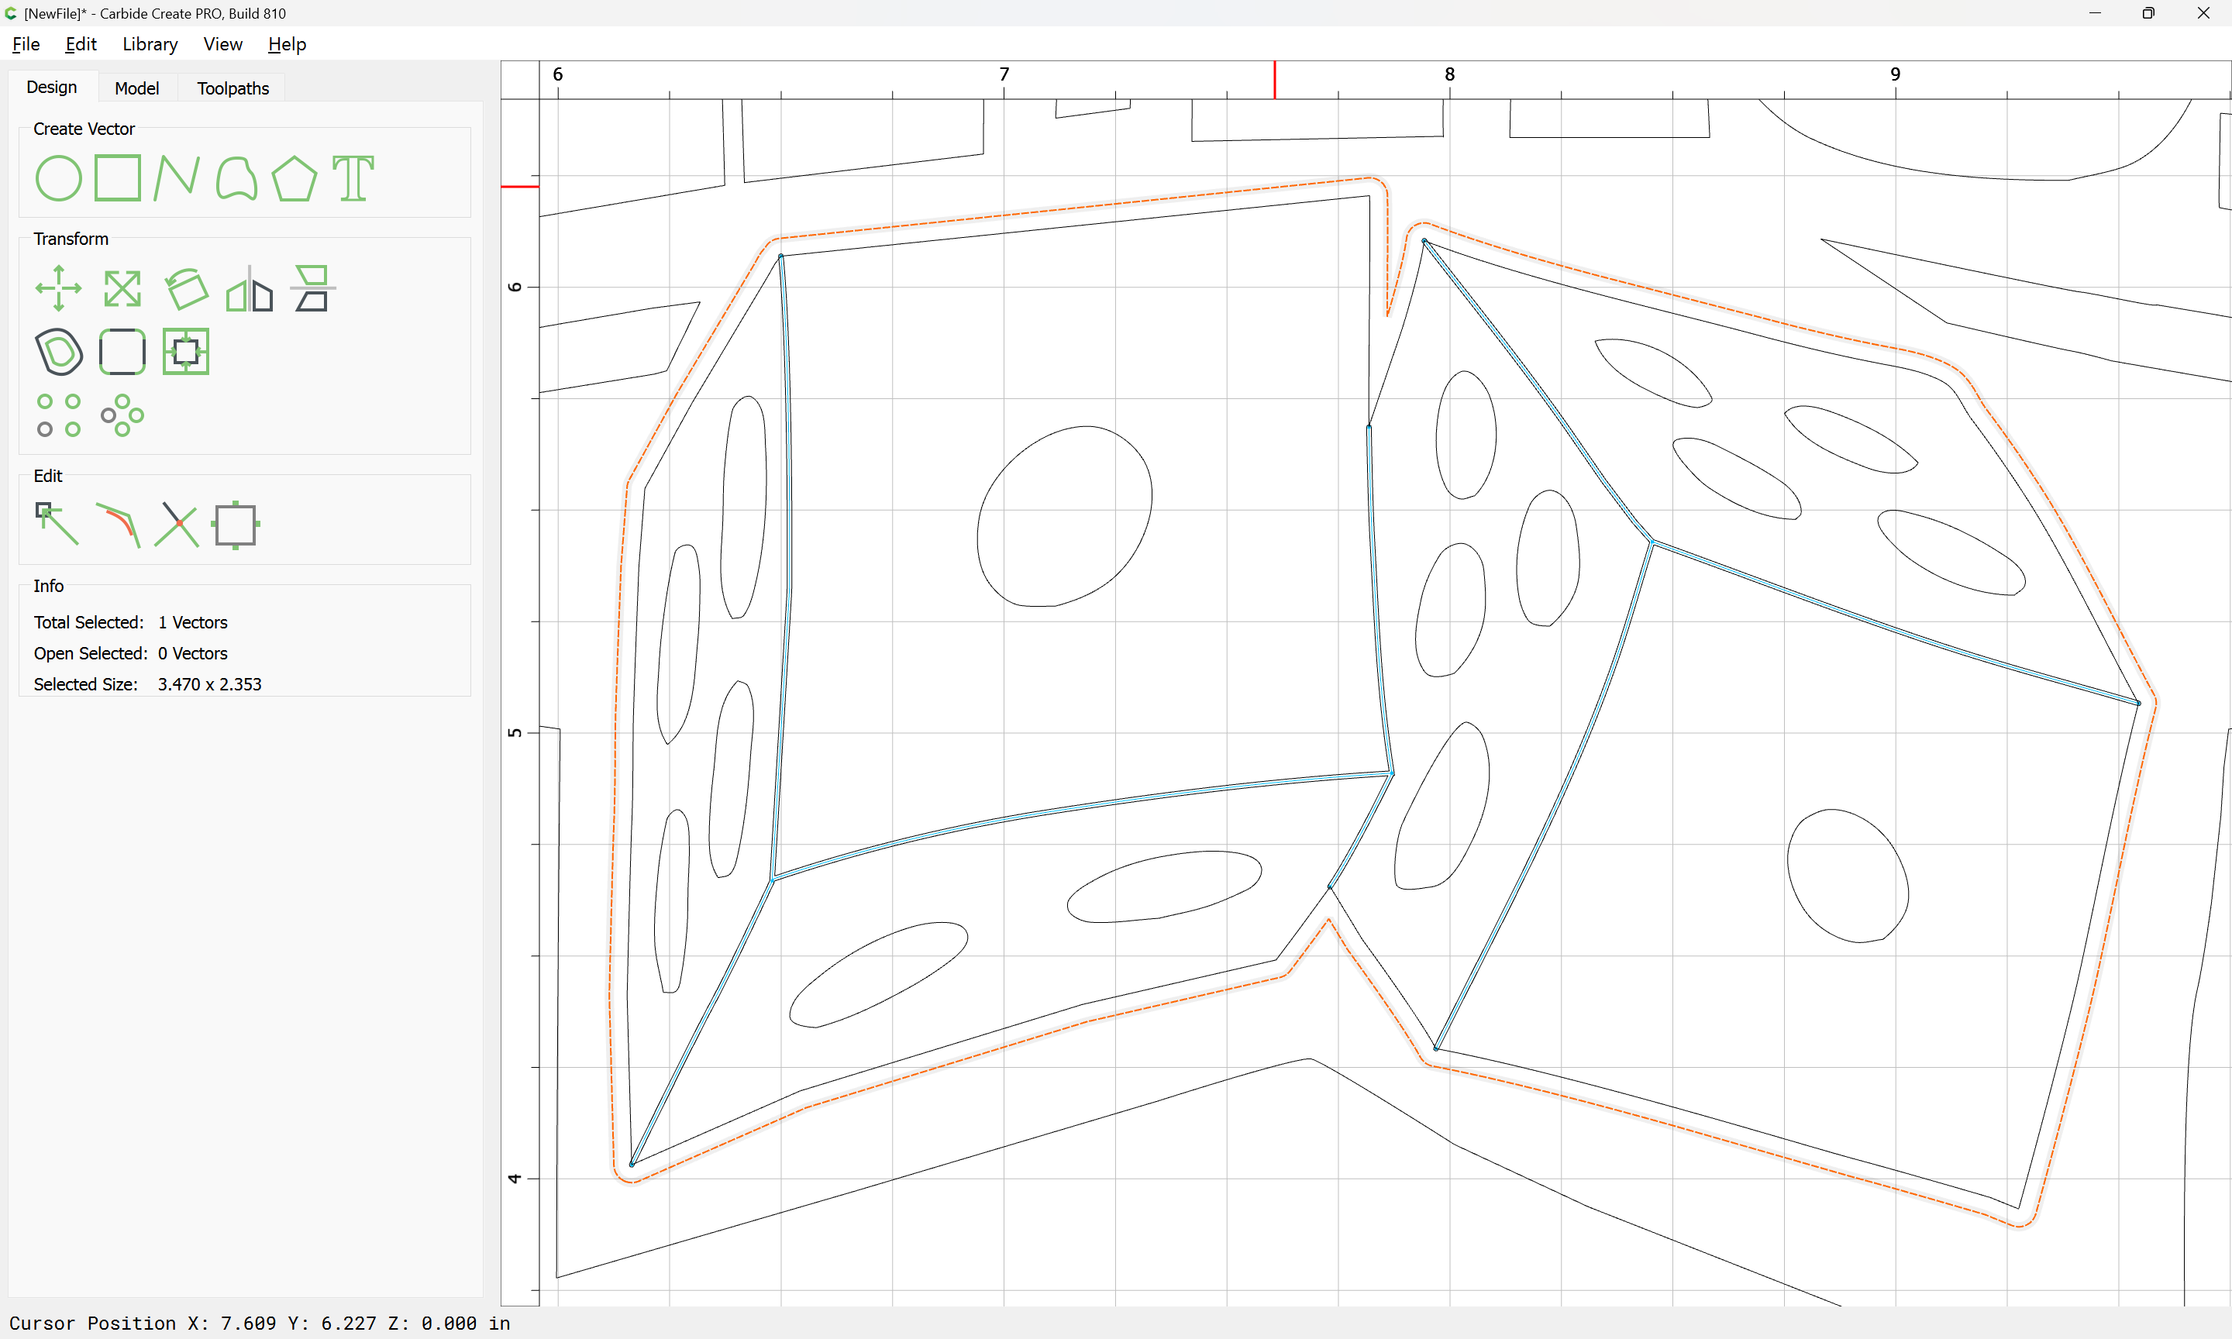Select the Rotate transform tool

(186, 289)
